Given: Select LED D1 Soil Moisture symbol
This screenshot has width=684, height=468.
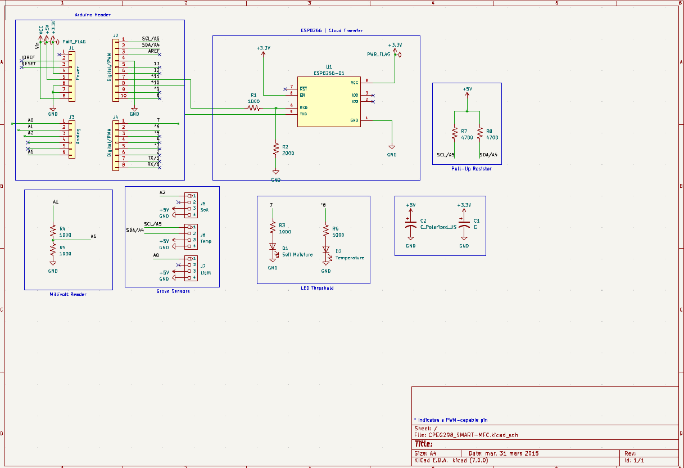Looking at the screenshot, I should coord(273,247).
